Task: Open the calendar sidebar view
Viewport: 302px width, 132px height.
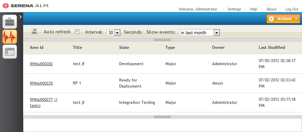Action: coord(10,52)
